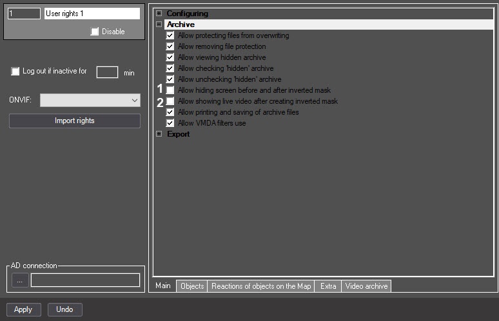
Task: Collapse the Archive section
Action: [159, 24]
